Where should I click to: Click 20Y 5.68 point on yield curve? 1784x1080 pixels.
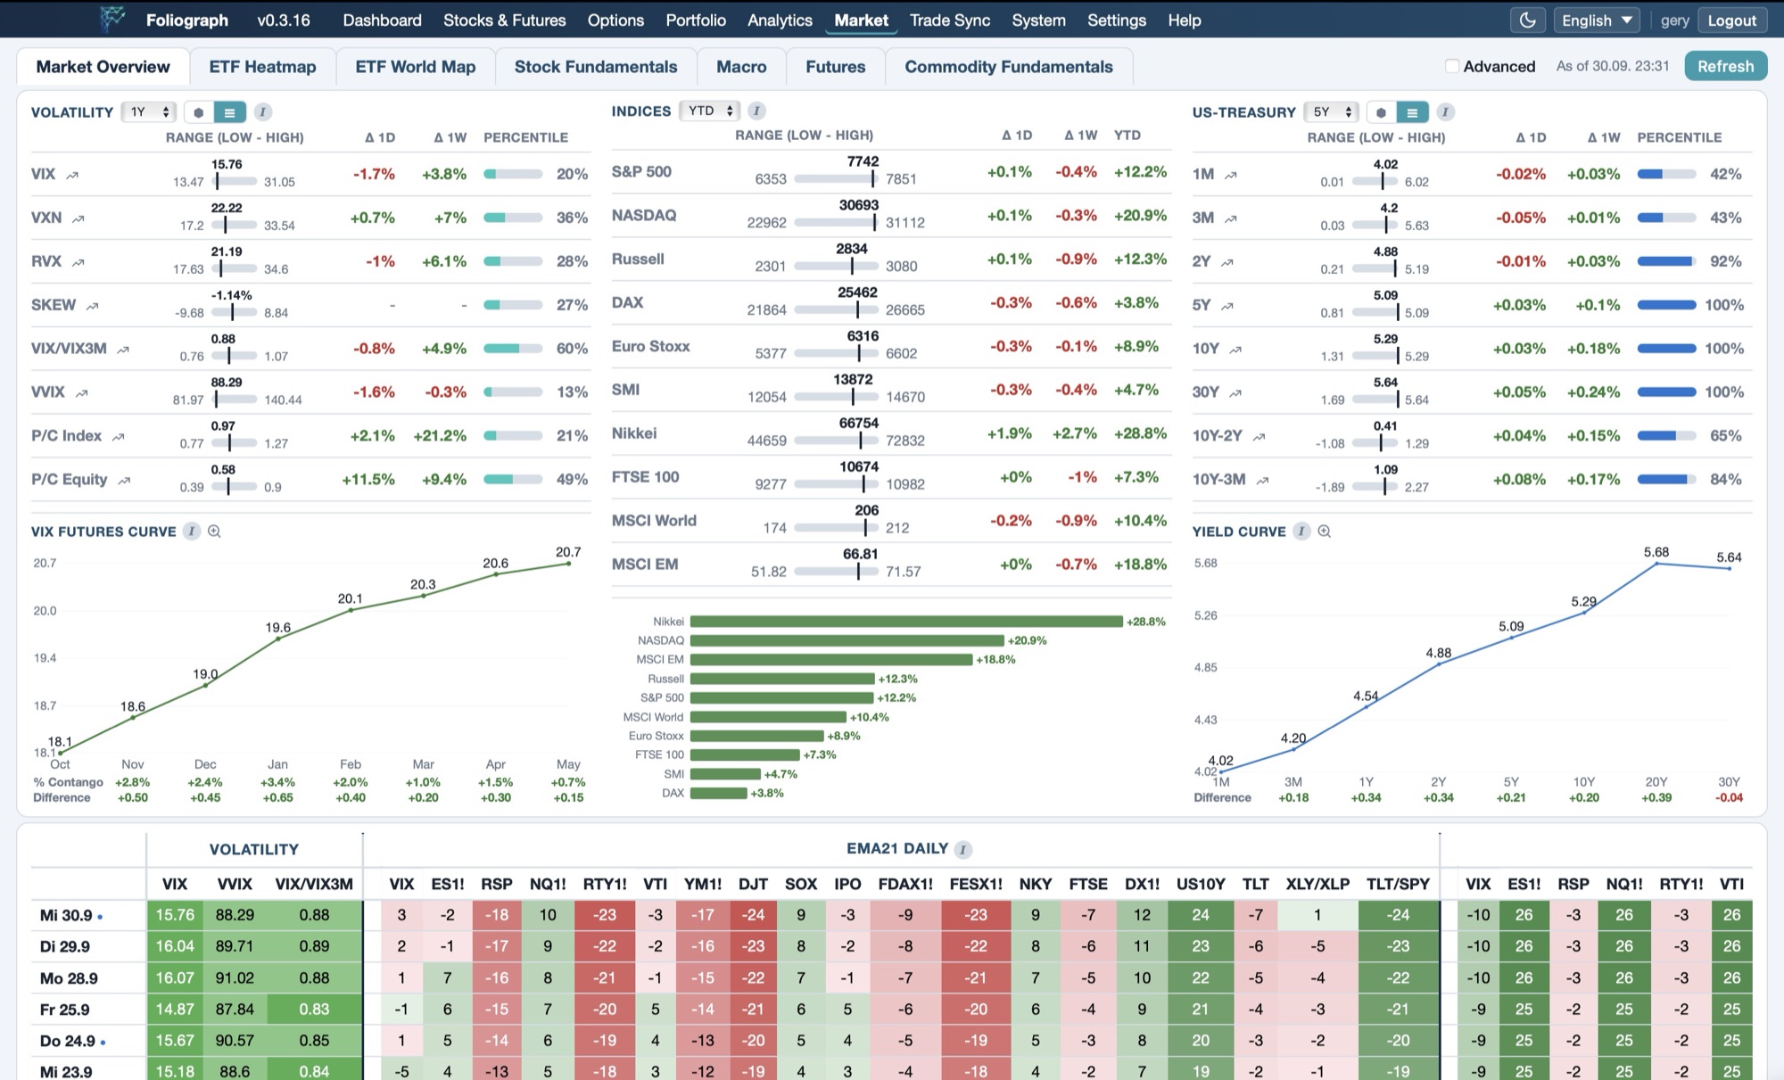click(1656, 564)
